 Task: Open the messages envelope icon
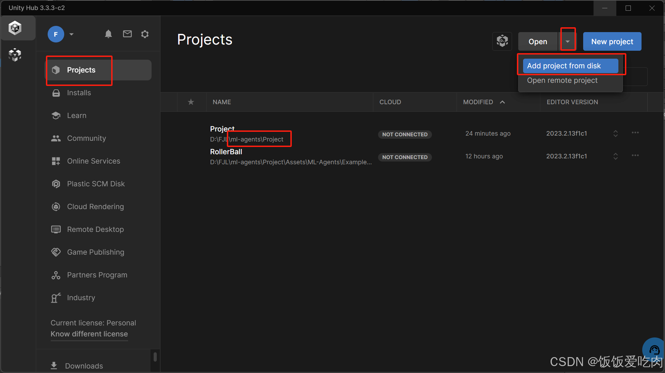[x=127, y=34]
